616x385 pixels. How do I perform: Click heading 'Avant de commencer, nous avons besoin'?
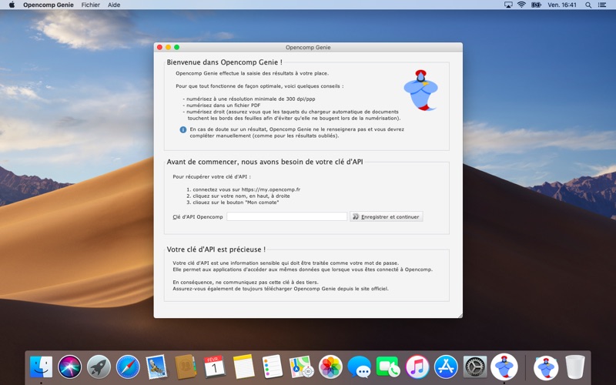(x=265, y=162)
